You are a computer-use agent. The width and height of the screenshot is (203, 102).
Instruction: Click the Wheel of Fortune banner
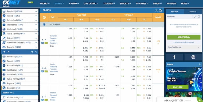184,79
